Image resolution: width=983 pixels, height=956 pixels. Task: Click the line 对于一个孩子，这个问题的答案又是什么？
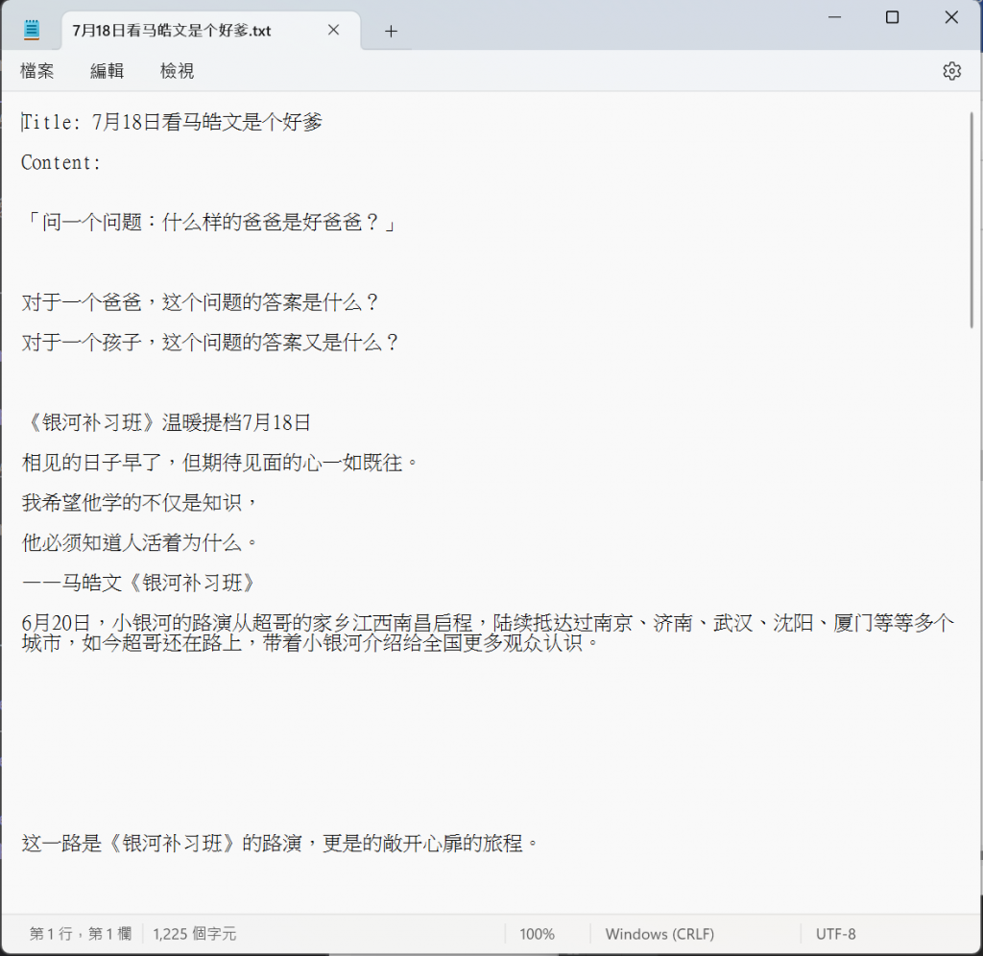[x=210, y=343]
